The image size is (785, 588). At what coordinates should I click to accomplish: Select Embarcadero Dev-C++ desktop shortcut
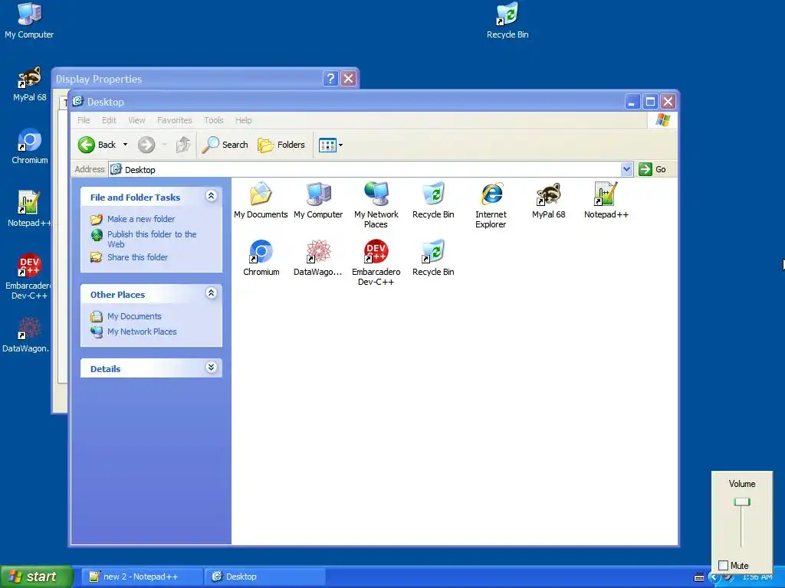(x=28, y=276)
